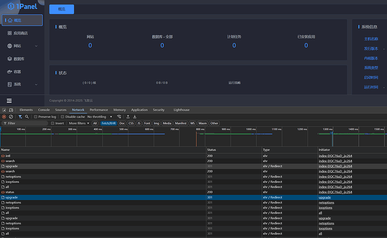Switch to the Console DevTools tab
Viewport: 387px width, 238px height.
tap(44, 110)
